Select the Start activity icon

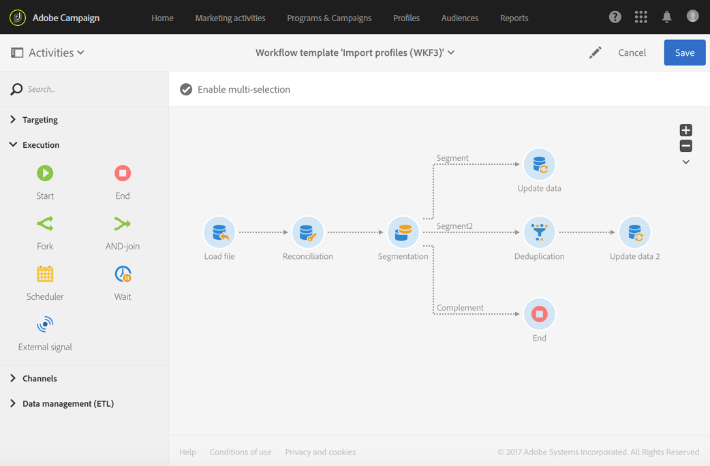[45, 173]
